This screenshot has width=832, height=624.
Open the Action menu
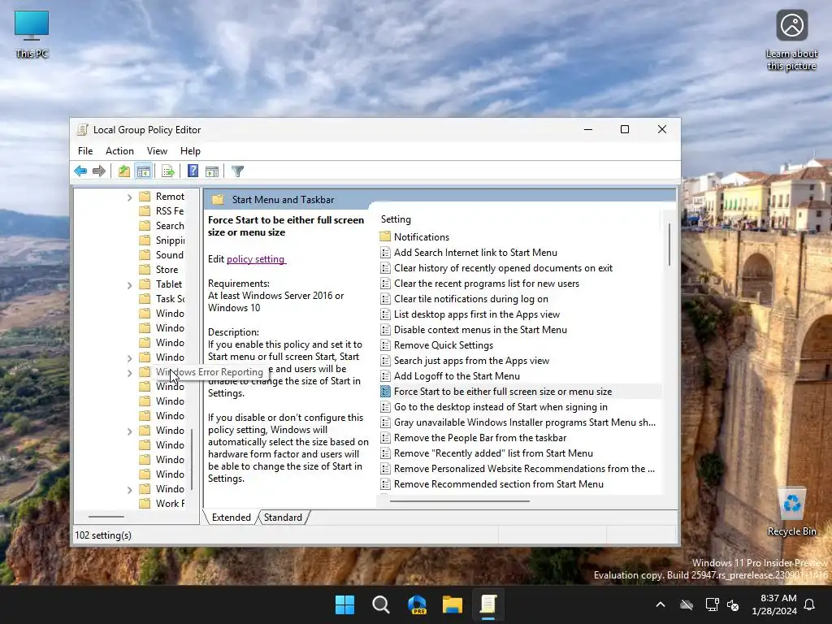click(119, 151)
